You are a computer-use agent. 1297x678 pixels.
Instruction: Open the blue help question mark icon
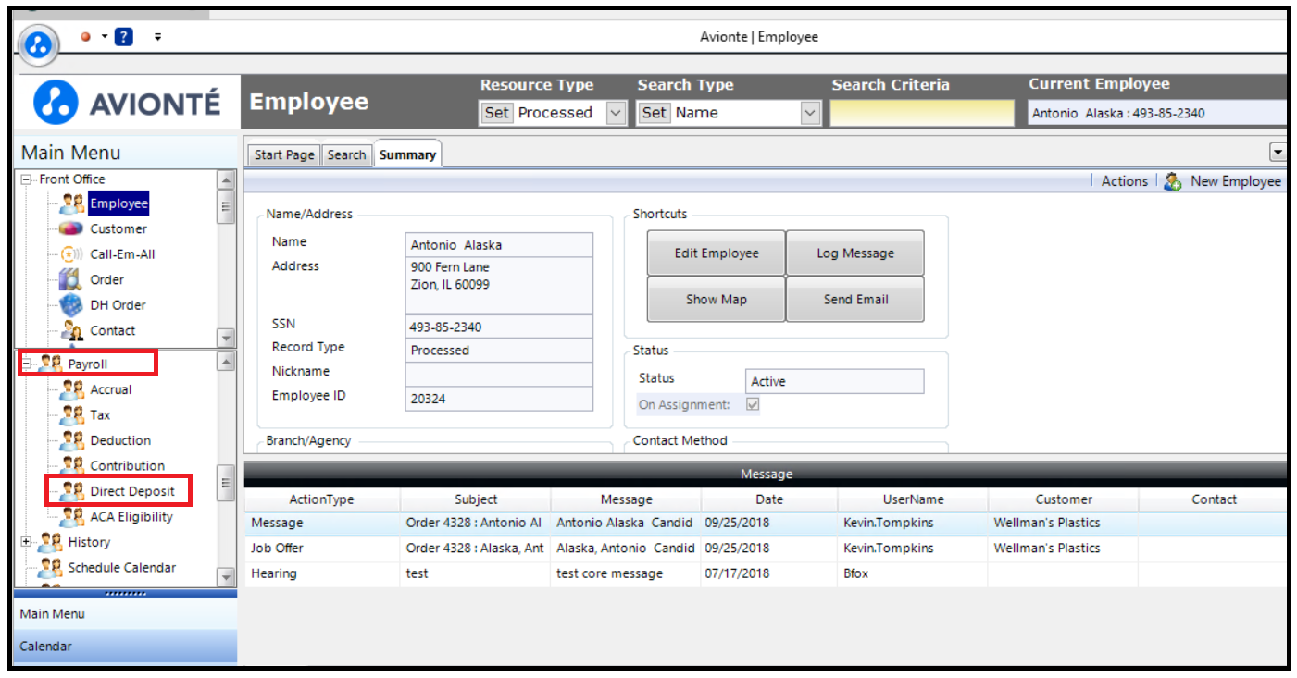tap(124, 37)
